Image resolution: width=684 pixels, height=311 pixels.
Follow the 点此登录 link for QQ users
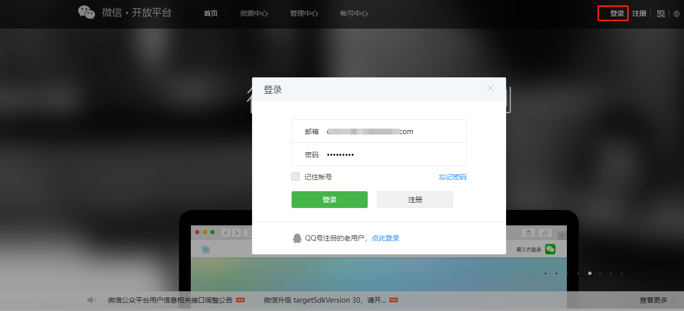[x=385, y=238]
